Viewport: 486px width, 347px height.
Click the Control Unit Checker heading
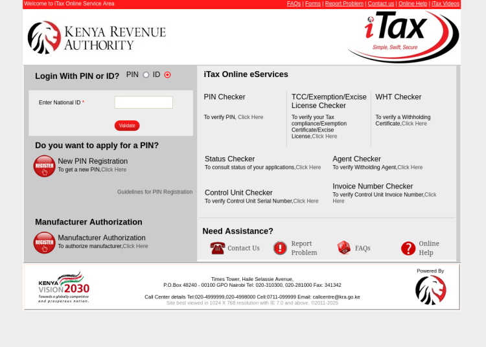click(238, 192)
